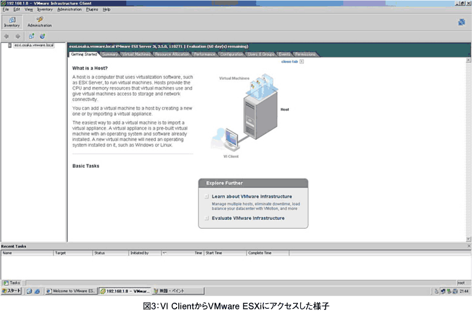Switch to the Events tab
The width and height of the screenshot is (472, 313).
click(x=285, y=54)
